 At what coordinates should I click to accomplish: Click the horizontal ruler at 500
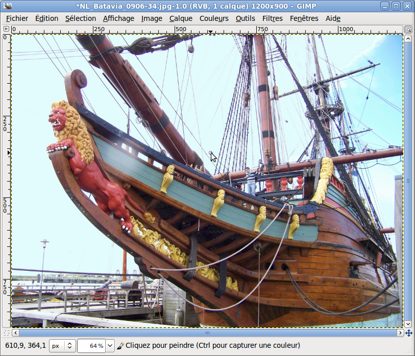(175, 30)
